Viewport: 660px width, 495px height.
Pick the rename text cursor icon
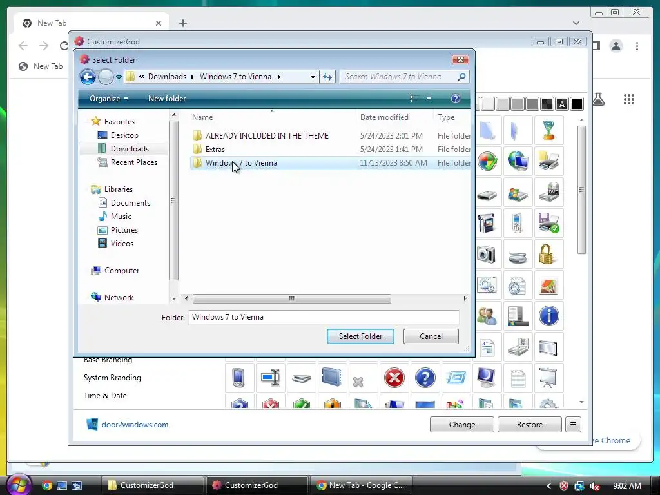click(x=270, y=378)
